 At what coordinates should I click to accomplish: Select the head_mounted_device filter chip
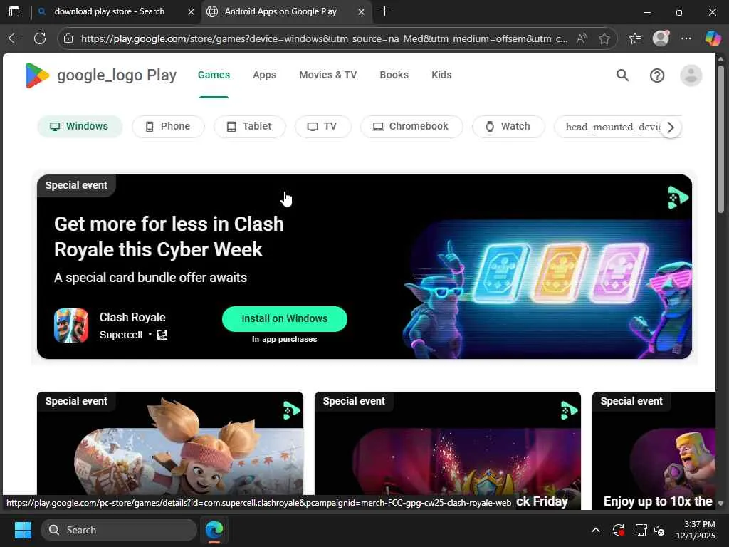[612, 127]
